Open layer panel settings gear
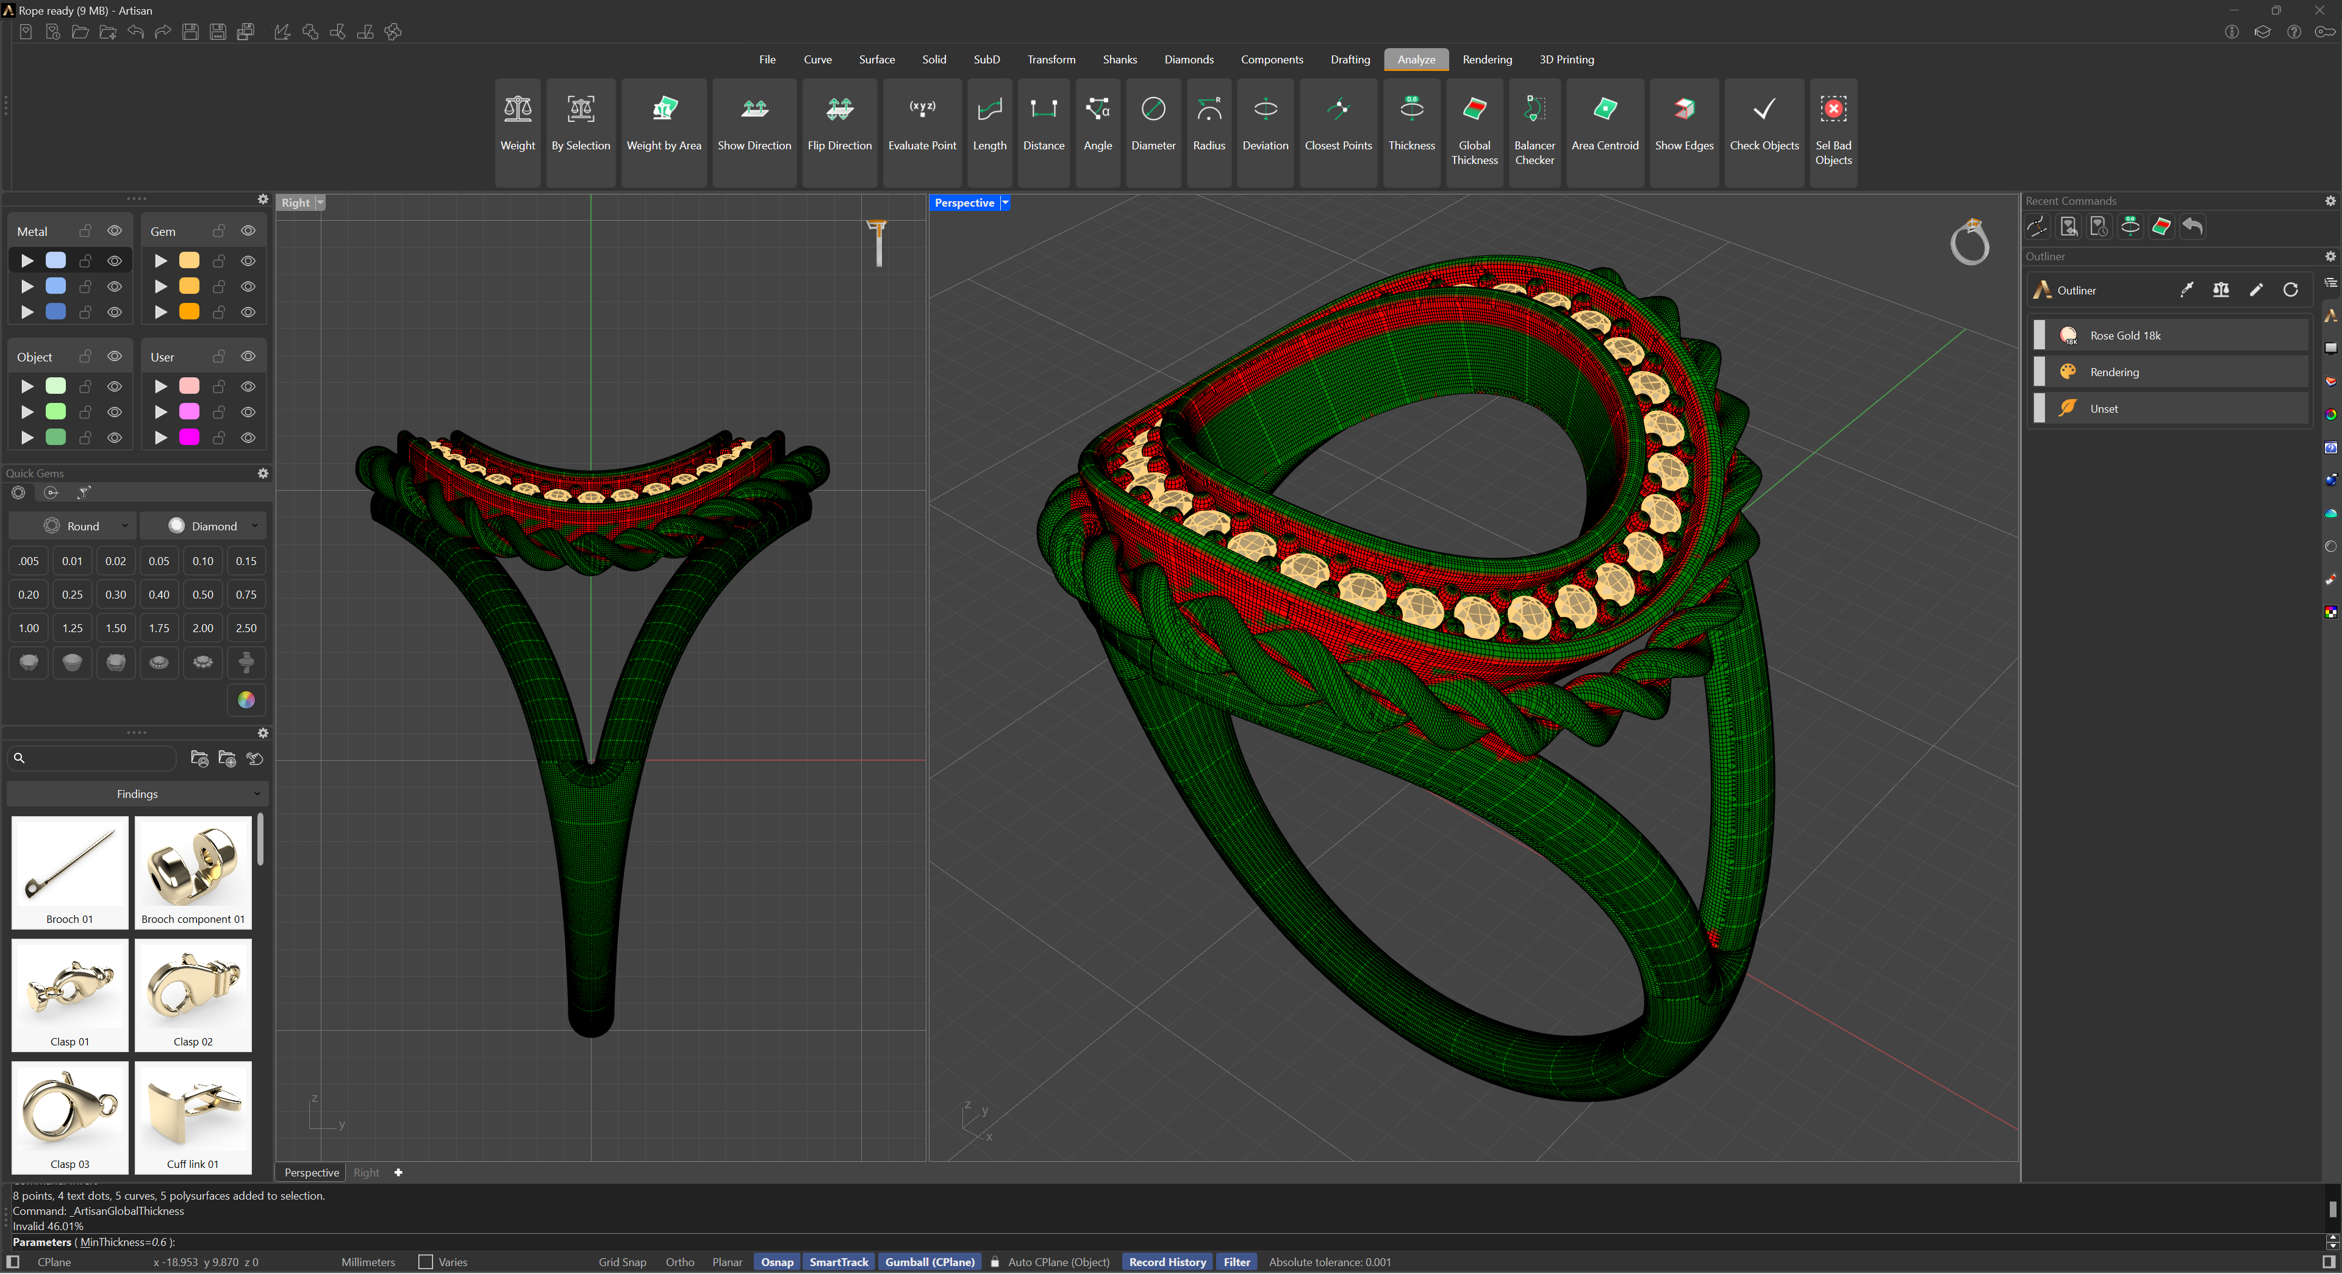The width and height of the screenshot is (2342, 1274). [x=263, y=199]
